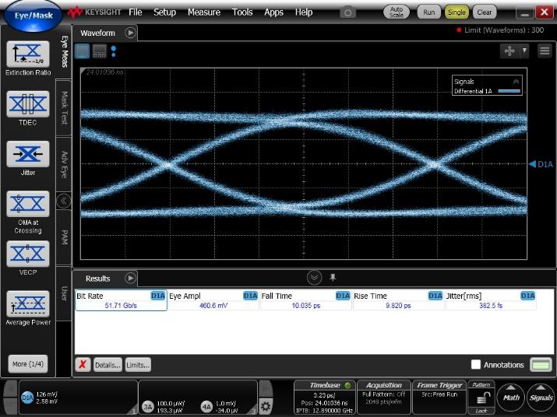
Task: Open the Math function button
Action: (511, 398)
